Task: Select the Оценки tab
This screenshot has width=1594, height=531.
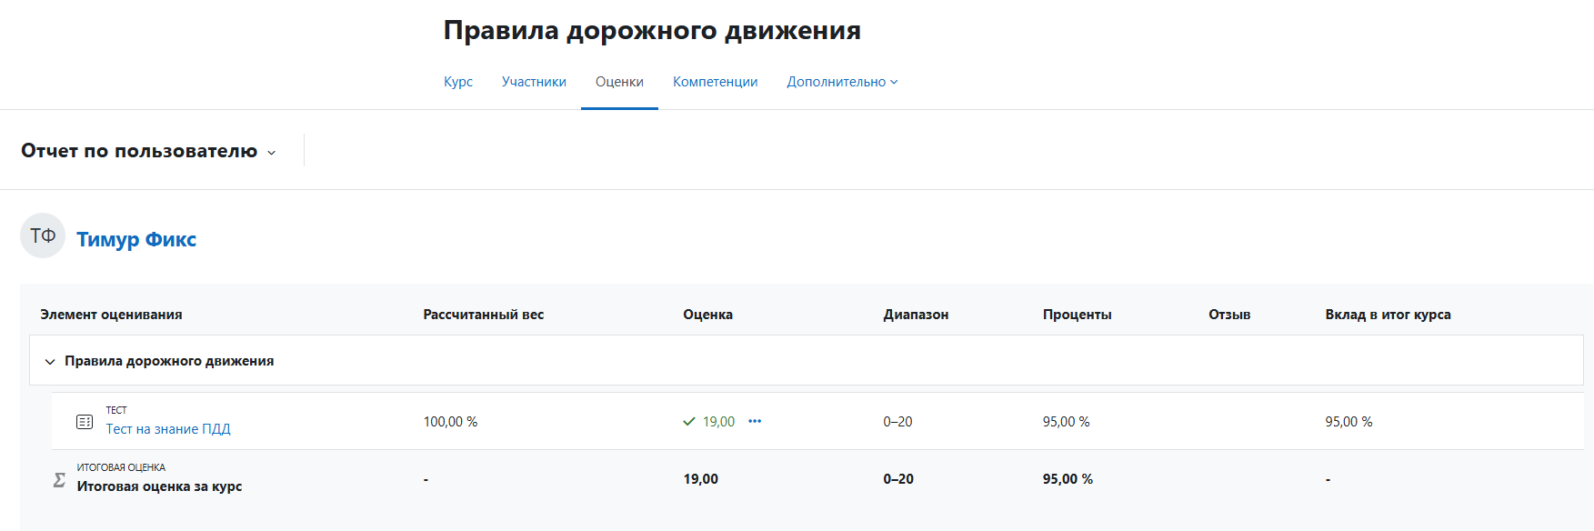Action: [x=619, y=82]
